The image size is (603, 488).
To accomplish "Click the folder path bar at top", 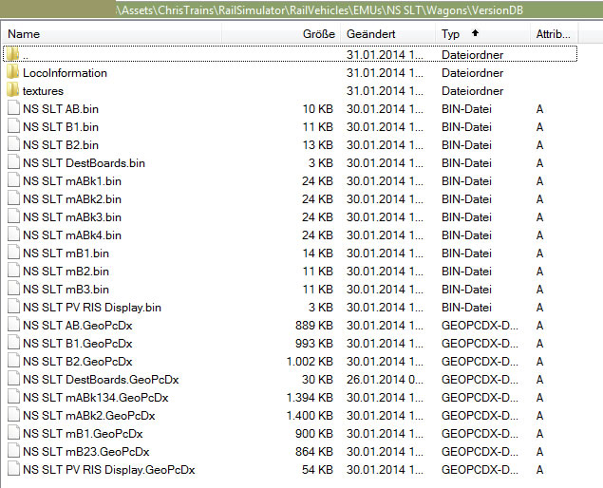I will (x=302, y=9).
